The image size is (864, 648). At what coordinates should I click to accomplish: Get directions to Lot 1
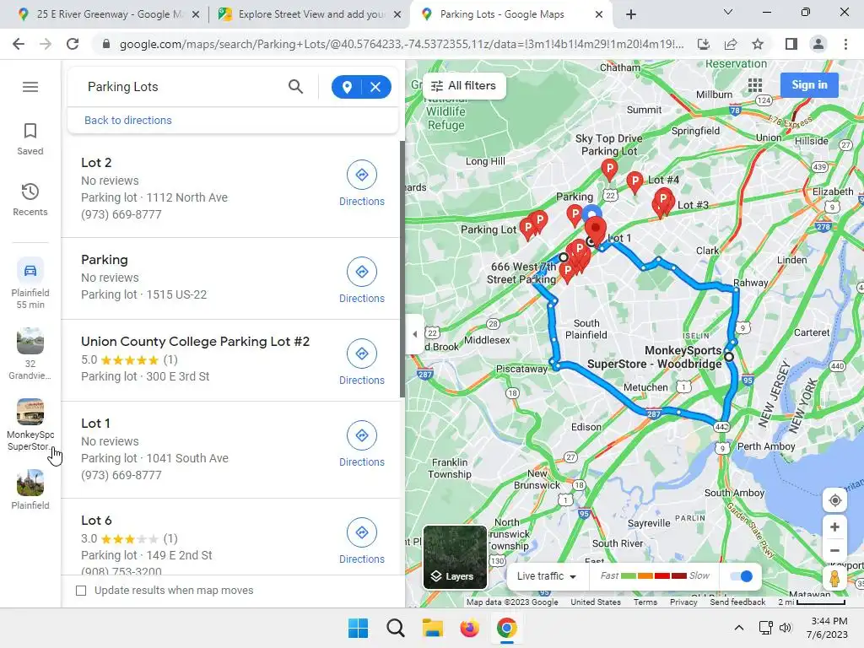point(361,444)
